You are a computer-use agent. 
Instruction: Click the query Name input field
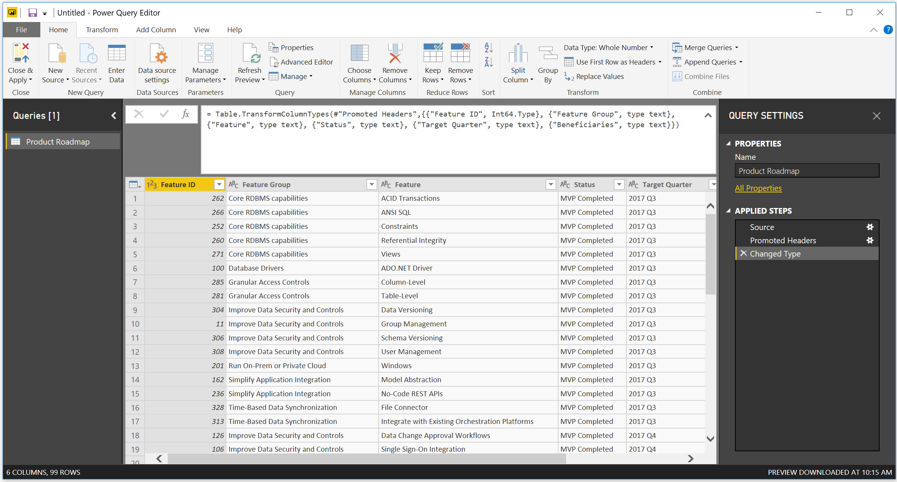807,171
